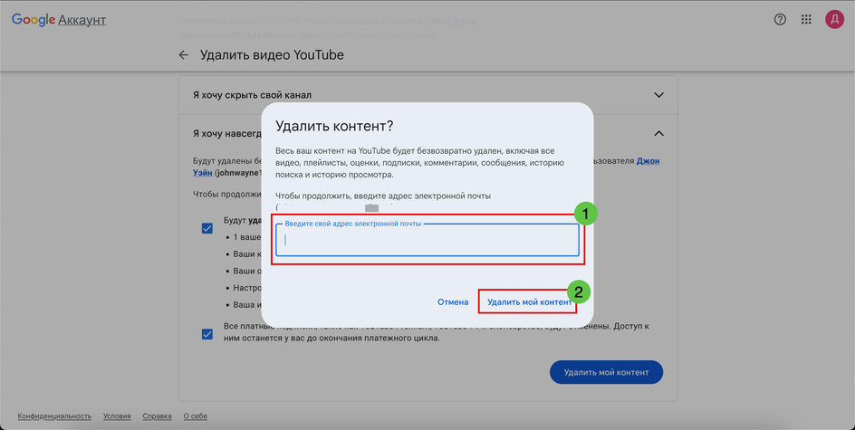855x430 pixels.
Task: Collapse the 'Я хочу навсегда' section chevron
Action: coord(658,133)
